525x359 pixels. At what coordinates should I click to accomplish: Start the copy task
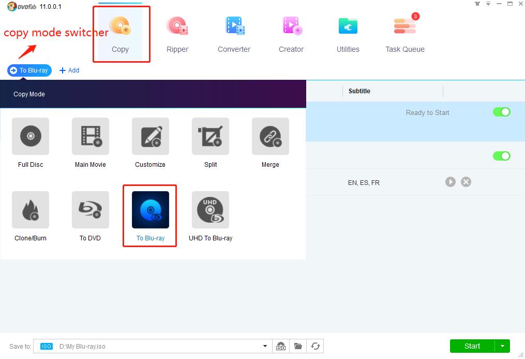click(472, 346)
